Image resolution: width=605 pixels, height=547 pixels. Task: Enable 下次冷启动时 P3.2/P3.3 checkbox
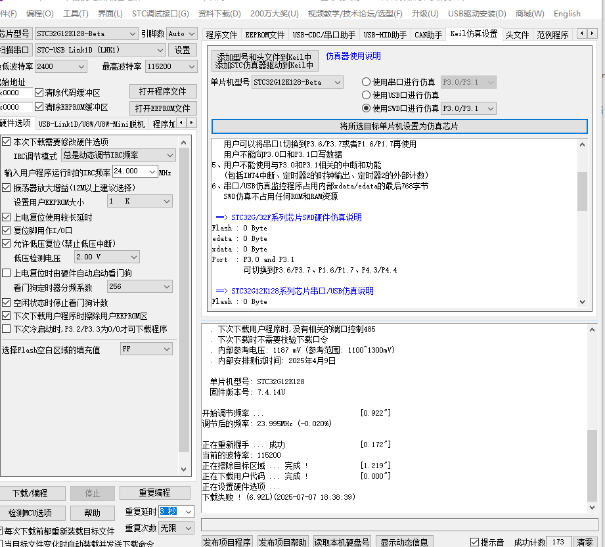[x=6, y=329]
